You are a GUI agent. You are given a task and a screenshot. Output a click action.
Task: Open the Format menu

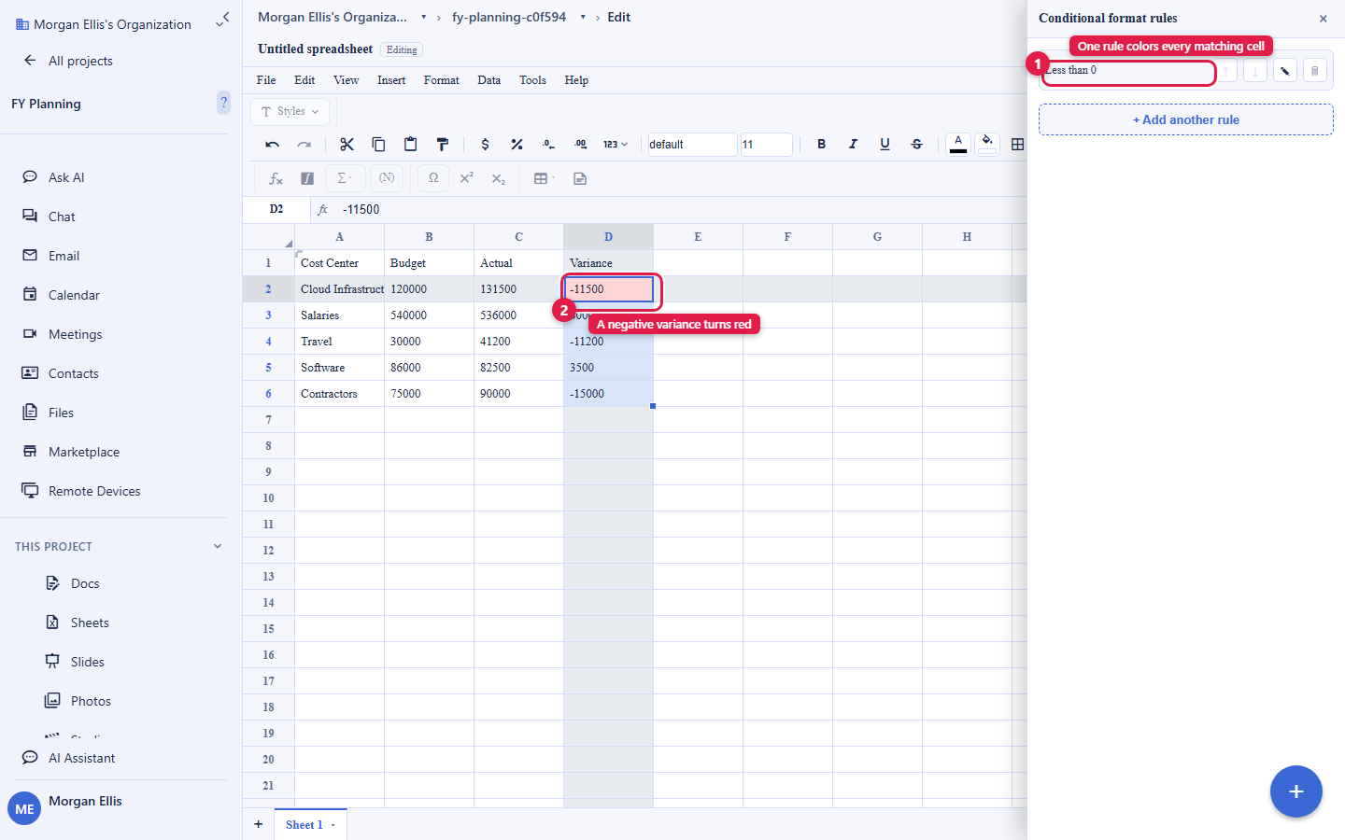coord(442,80)
